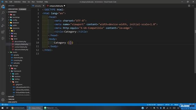This screenshot has width=196, height=110.
Task: Switch to the web.php editor tab
Action: (x=38, y=6)
